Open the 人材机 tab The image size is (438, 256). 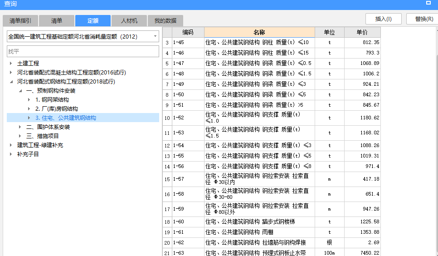click(129, 21)
